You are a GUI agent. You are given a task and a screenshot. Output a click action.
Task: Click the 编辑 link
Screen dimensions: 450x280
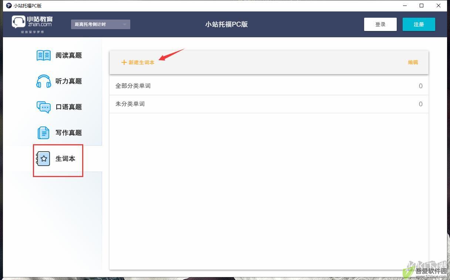(413, 62)
